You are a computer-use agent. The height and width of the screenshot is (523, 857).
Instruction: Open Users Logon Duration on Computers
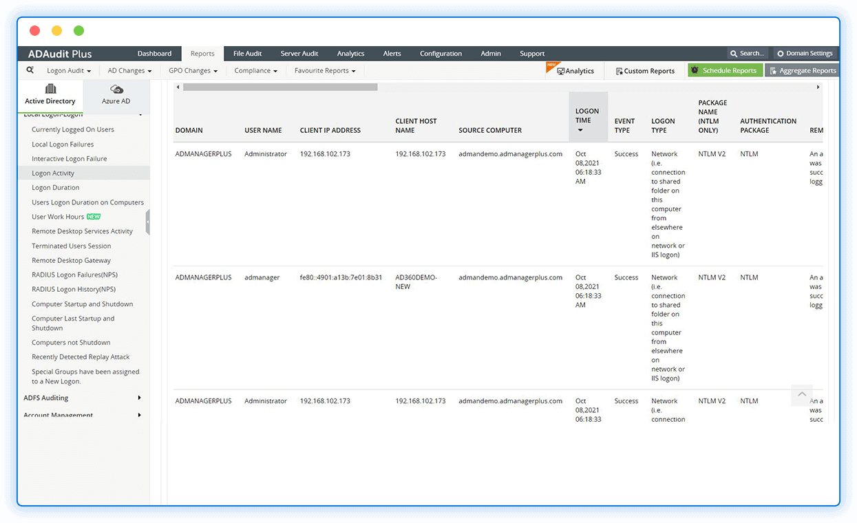tap(87, 202)
